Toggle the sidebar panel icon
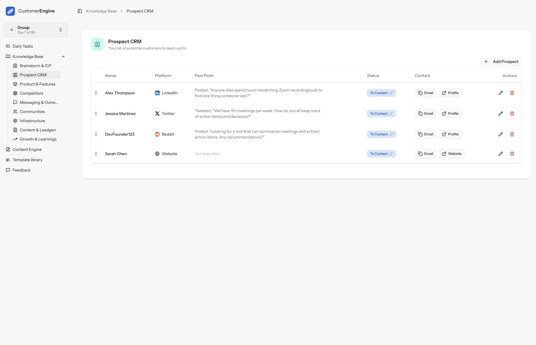 tap(80, 11)
